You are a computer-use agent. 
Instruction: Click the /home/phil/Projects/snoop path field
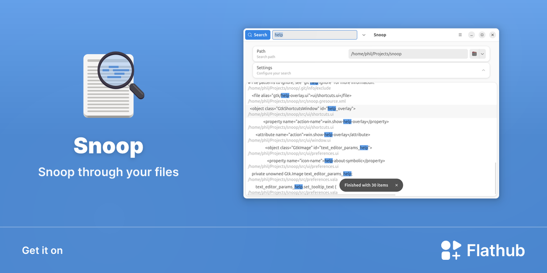coord(408,54)
